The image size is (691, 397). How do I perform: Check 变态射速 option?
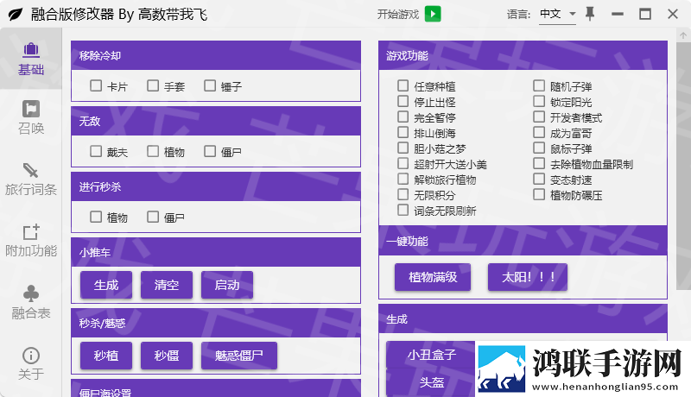(x=539, y=179)
